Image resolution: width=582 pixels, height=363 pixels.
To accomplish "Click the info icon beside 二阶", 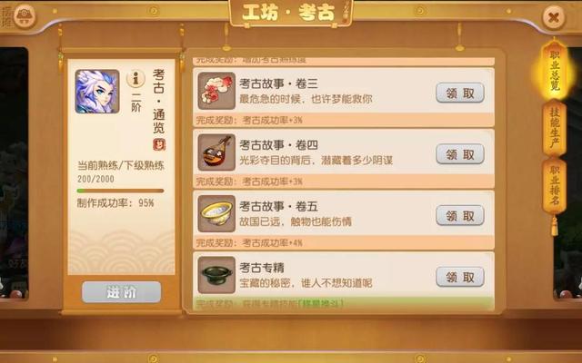I will (x=135, y=79).
